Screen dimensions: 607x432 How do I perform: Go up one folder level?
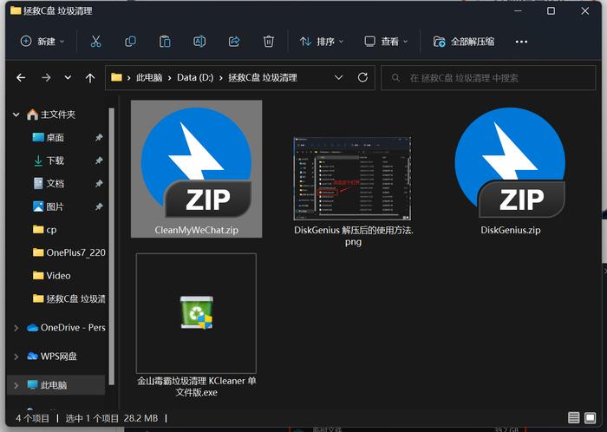pyautogui.click(x=90, y=78)
